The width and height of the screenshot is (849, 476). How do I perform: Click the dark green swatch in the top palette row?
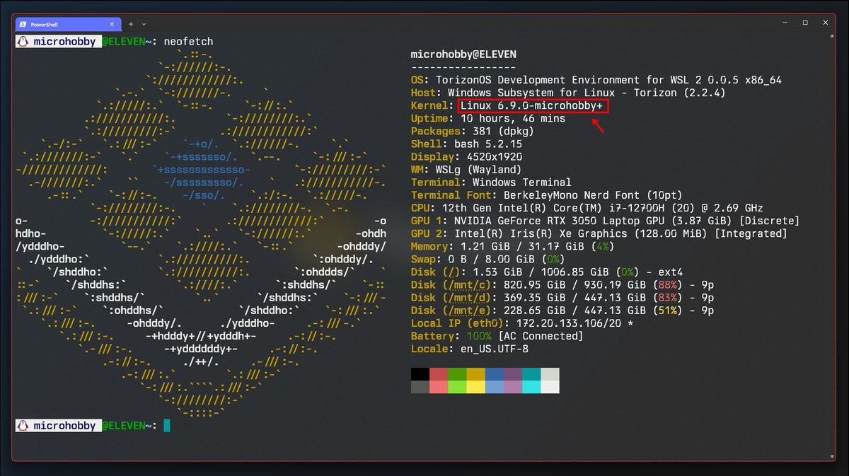tap(457, 374)
